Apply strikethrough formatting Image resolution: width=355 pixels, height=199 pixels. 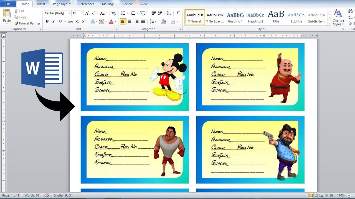coord(70,21)
